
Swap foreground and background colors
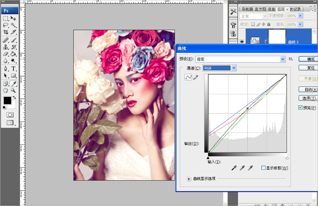pyautogui.click(x=14, y=97)
